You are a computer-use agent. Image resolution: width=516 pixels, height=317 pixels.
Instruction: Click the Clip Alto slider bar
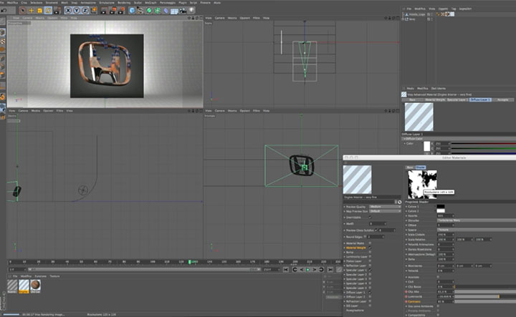pos(485,292)
